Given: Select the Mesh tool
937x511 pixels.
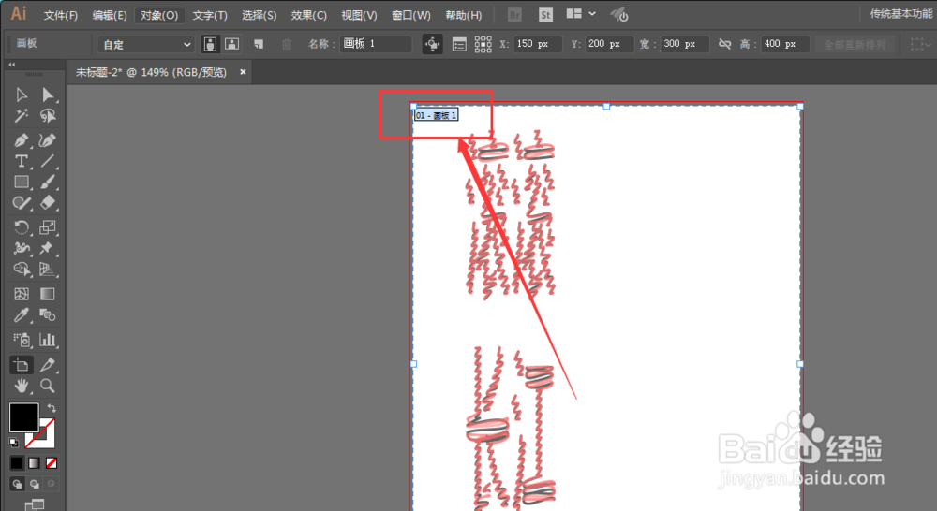Looking at the screenshot, I should point(22,294).
